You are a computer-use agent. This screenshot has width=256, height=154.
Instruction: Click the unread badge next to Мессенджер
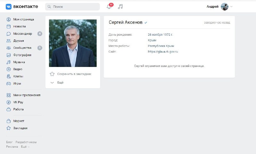[x=40, y=34]
